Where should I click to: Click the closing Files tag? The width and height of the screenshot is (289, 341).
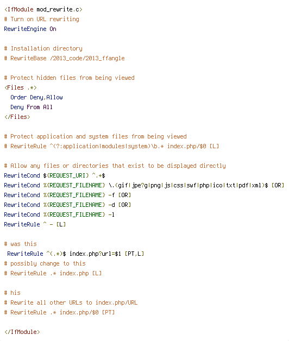tap(17, 117)
